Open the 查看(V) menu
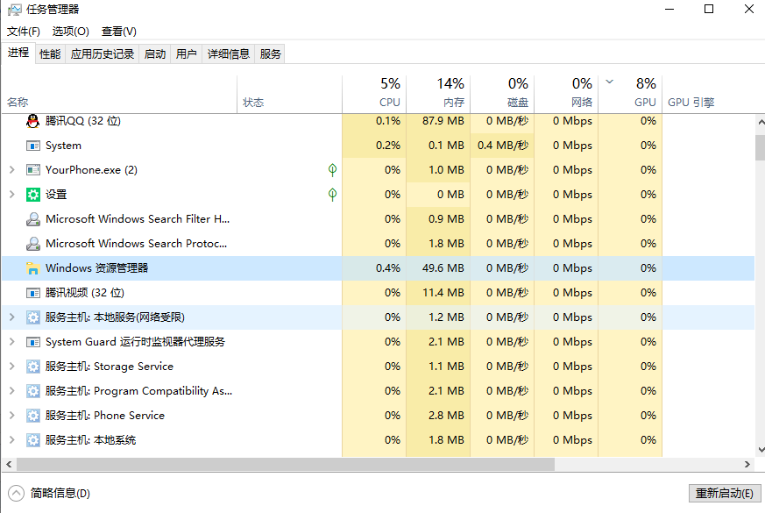Image resolution: width=765 pixels, height=513 pixels. tap(118, 32)
